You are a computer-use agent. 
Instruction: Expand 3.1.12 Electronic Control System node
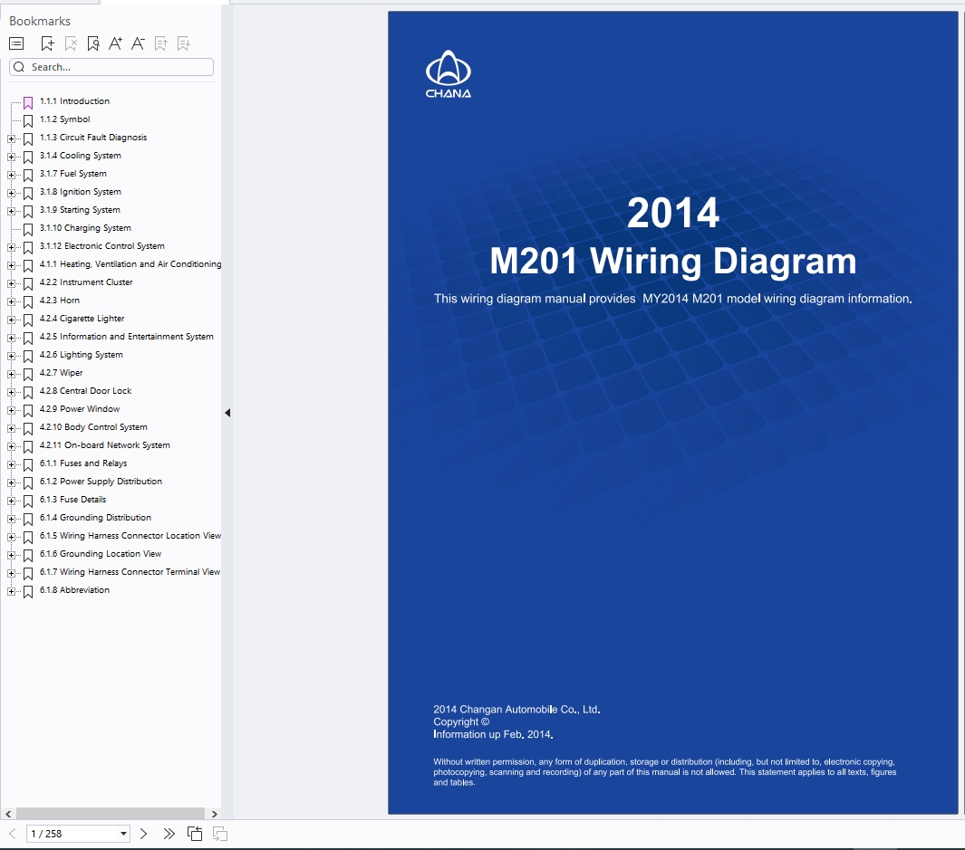coord(11,247)
